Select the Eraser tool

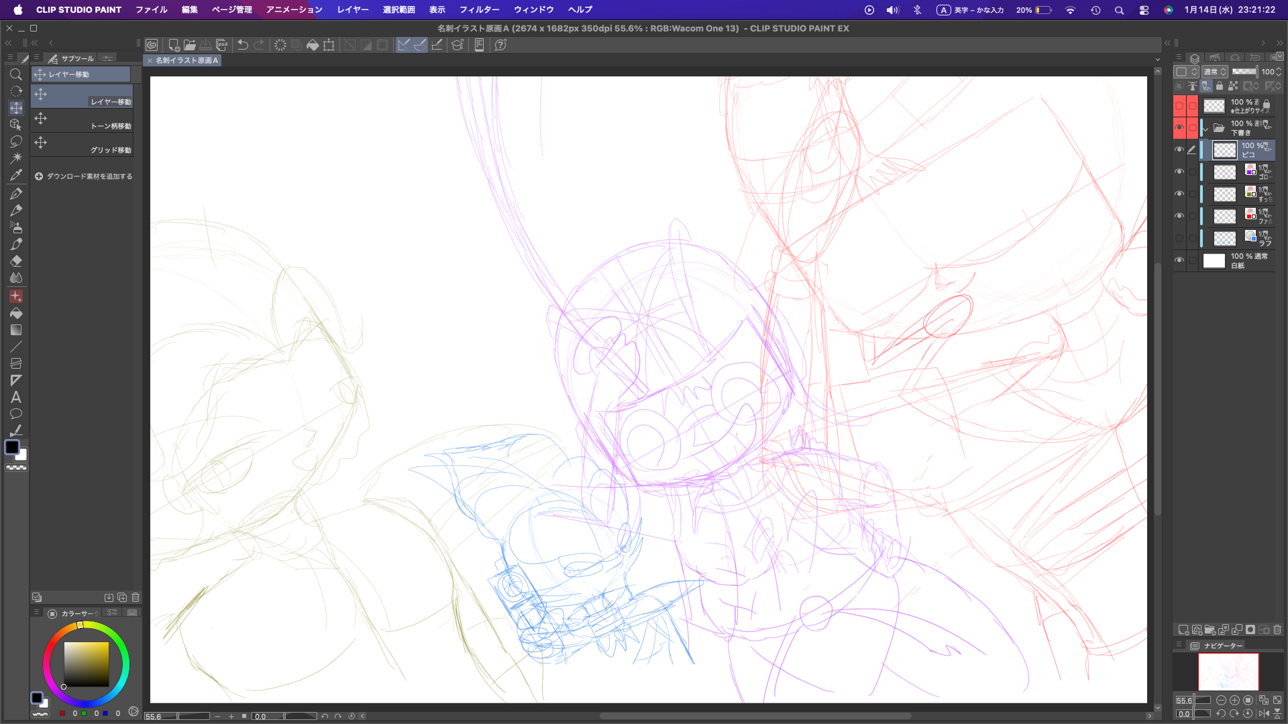[16, 261]
